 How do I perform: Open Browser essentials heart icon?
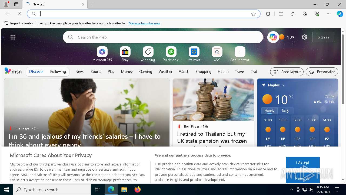(317, 14)
